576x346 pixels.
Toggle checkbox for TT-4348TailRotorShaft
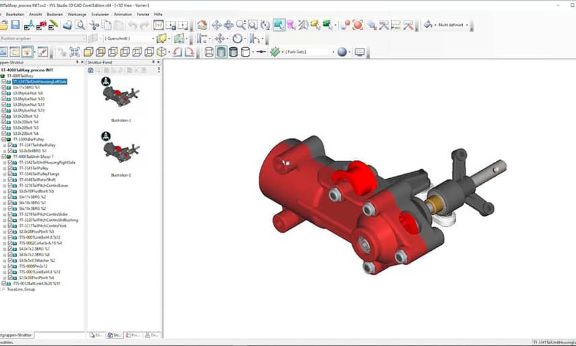pyautogui.click(x=9, y=179)
